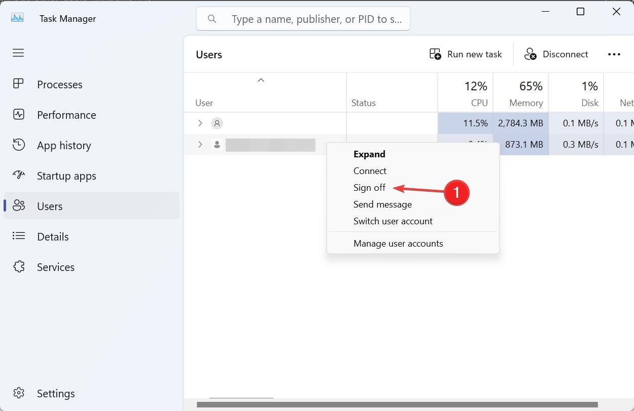The width and height of the screenshot is (634, 411).
Task: Choose Switch user account in menu
Action: click(413, 221)
